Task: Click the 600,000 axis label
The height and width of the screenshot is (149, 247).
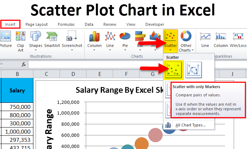Action: point(70,135)
